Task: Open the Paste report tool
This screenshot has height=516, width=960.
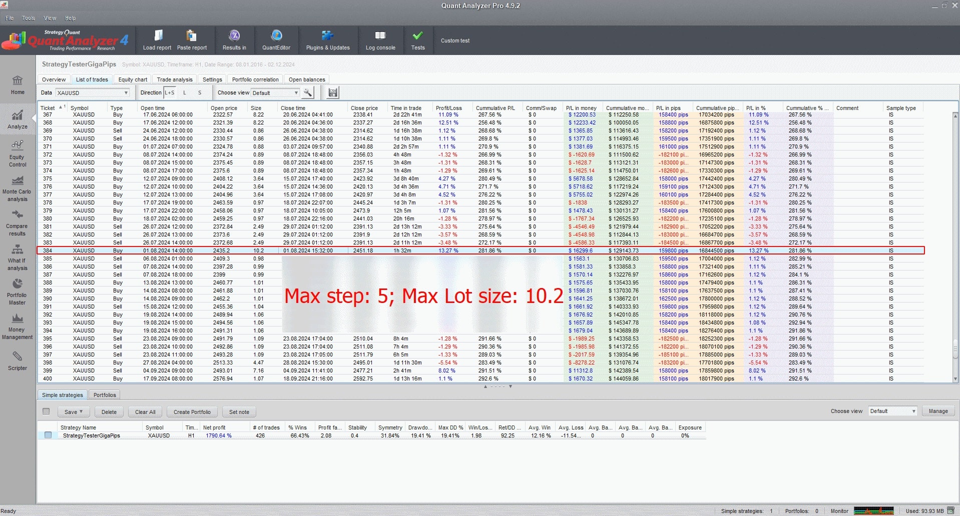Action: 192,40
